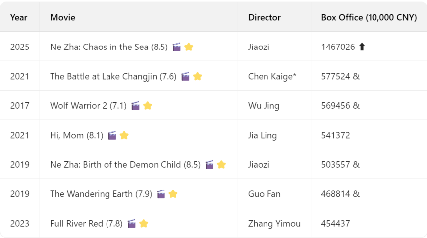The height and width of the screenshot is (238, 427).
Task: Click the clapperboard icon beside Ne Zha: Chaos in the Sea
Action: (x=177, y=47)
